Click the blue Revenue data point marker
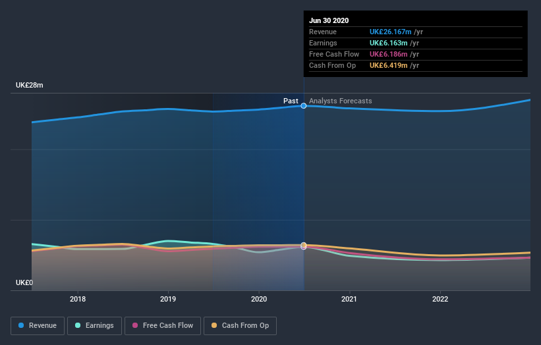 click(x=304, y=106)
